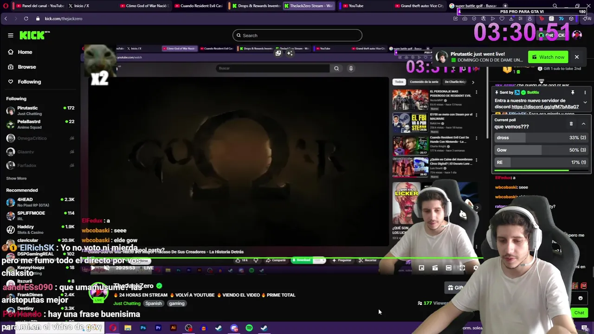Click the play button in player controls
The width and height of the screenshot is (594, 334).
point(92,268)
